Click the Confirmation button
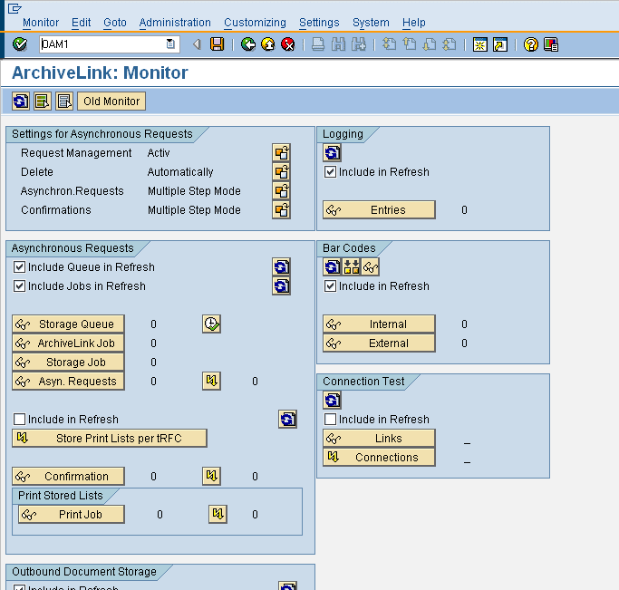This screenshot has width=619, height=590. click(68, 476)
